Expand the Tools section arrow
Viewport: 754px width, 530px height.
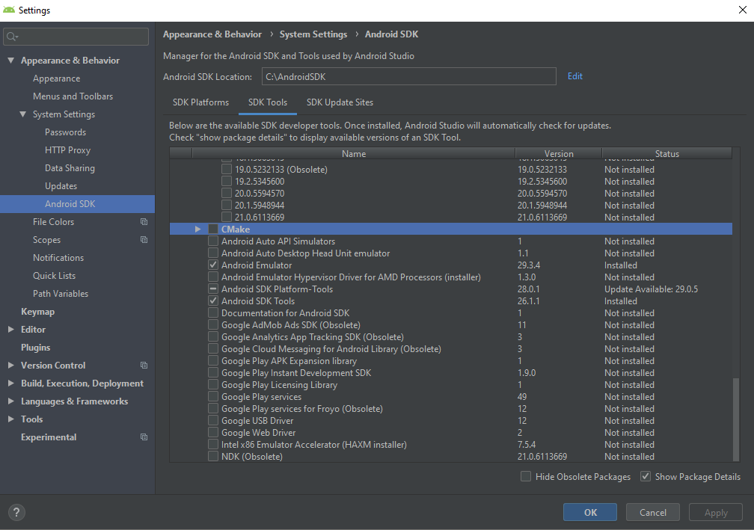(x=10, y=419)
